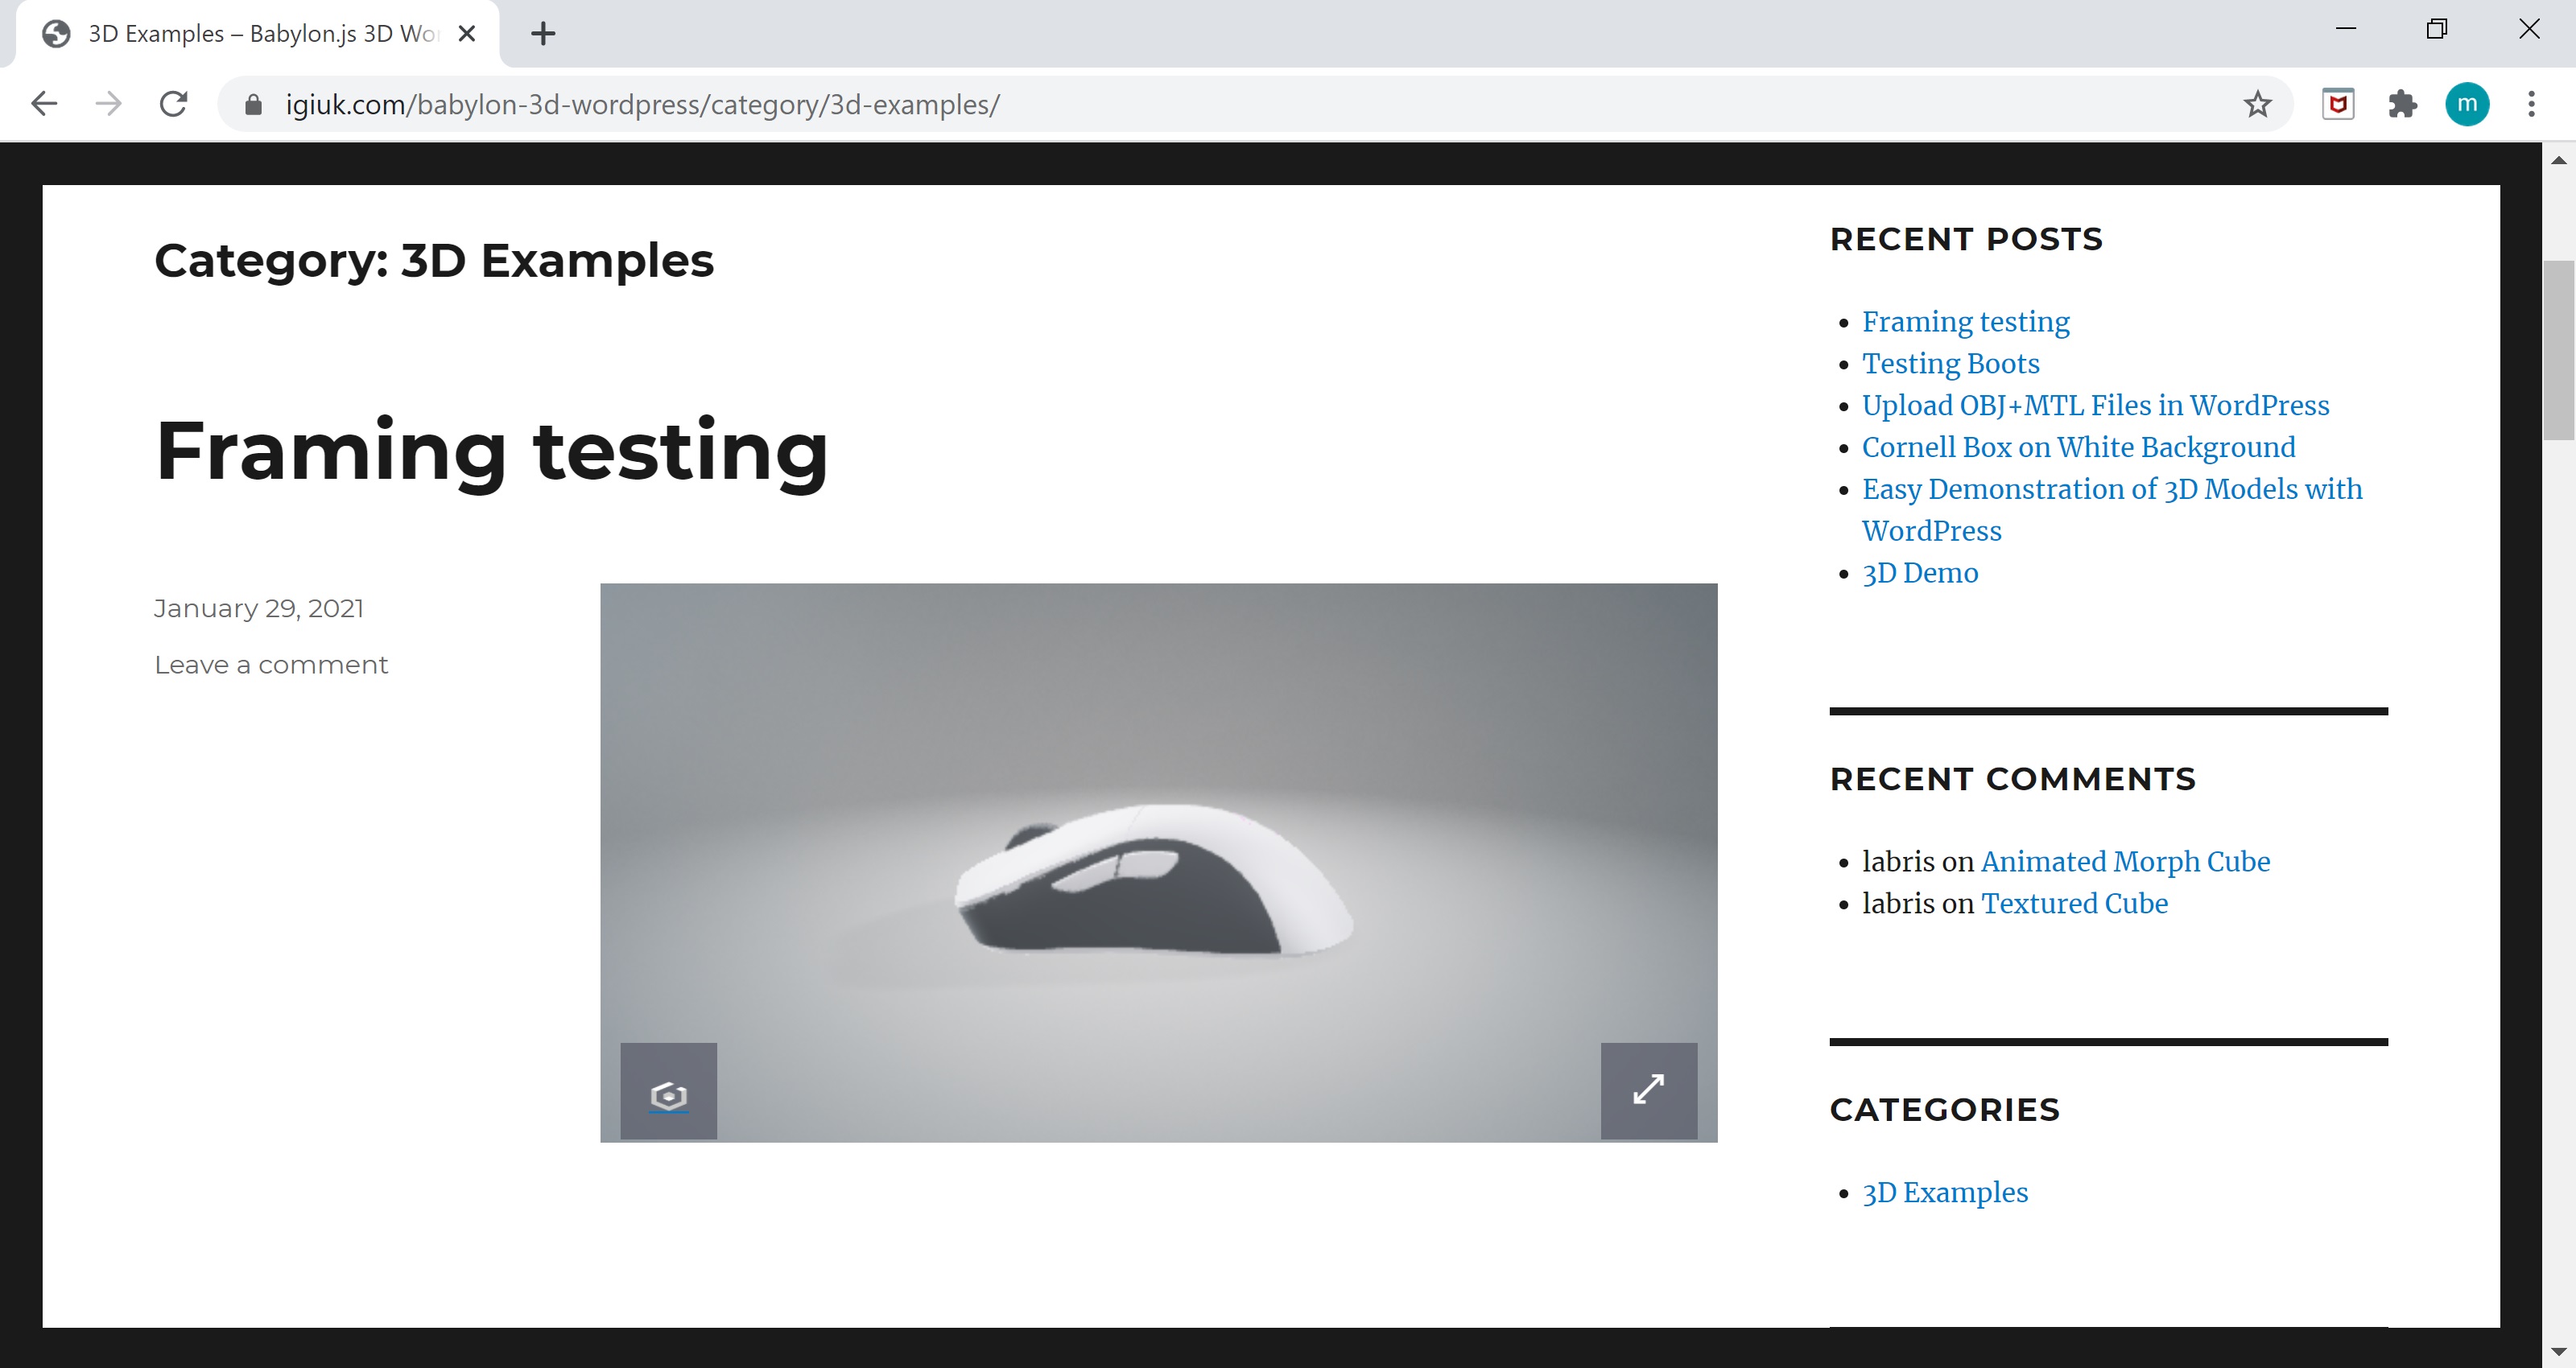View site information lock icon
Viewport: 2576px width, 1368px height.
pyautogui.click(x=253, y=104)
